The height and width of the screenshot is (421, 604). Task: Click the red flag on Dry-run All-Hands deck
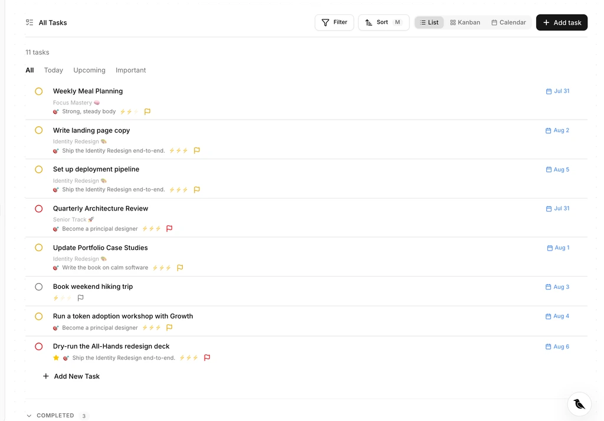tap(207, 357)
